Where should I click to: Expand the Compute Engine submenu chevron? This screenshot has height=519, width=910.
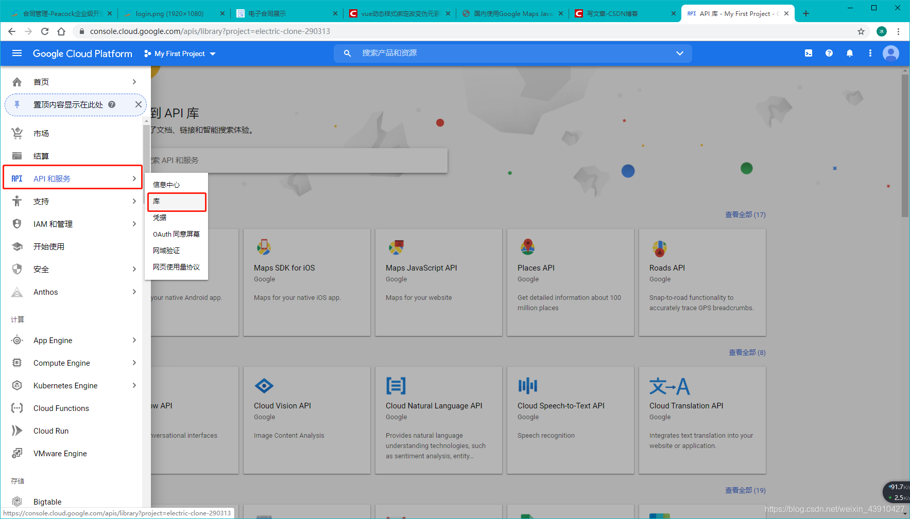(134, 363)
